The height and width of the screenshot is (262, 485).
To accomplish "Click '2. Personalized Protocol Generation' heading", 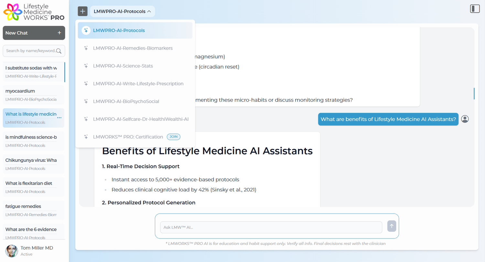I will click(x=149, y=202).
